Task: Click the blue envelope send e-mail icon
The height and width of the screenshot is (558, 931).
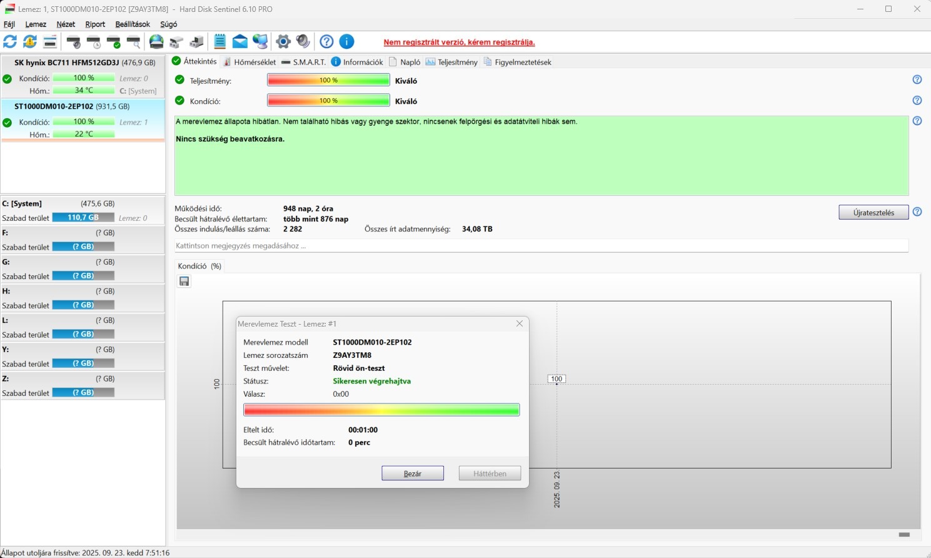Action: tap(240, 42)
